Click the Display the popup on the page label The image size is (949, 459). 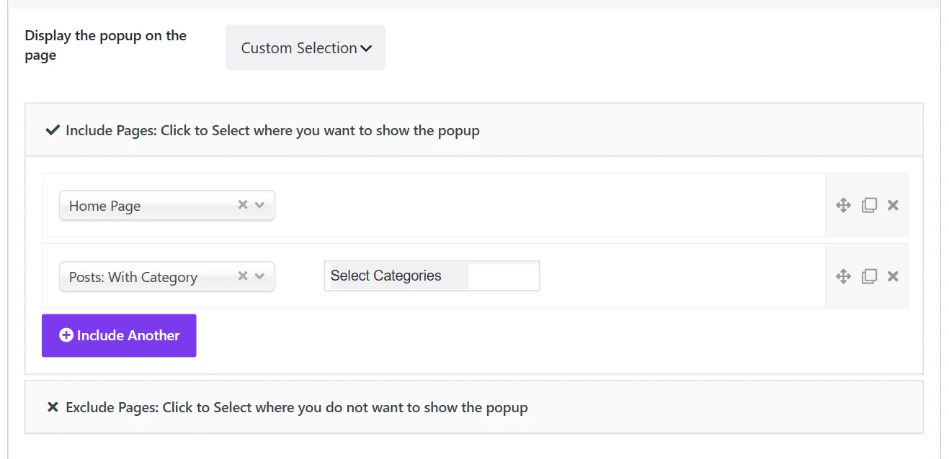pos(106,45)
